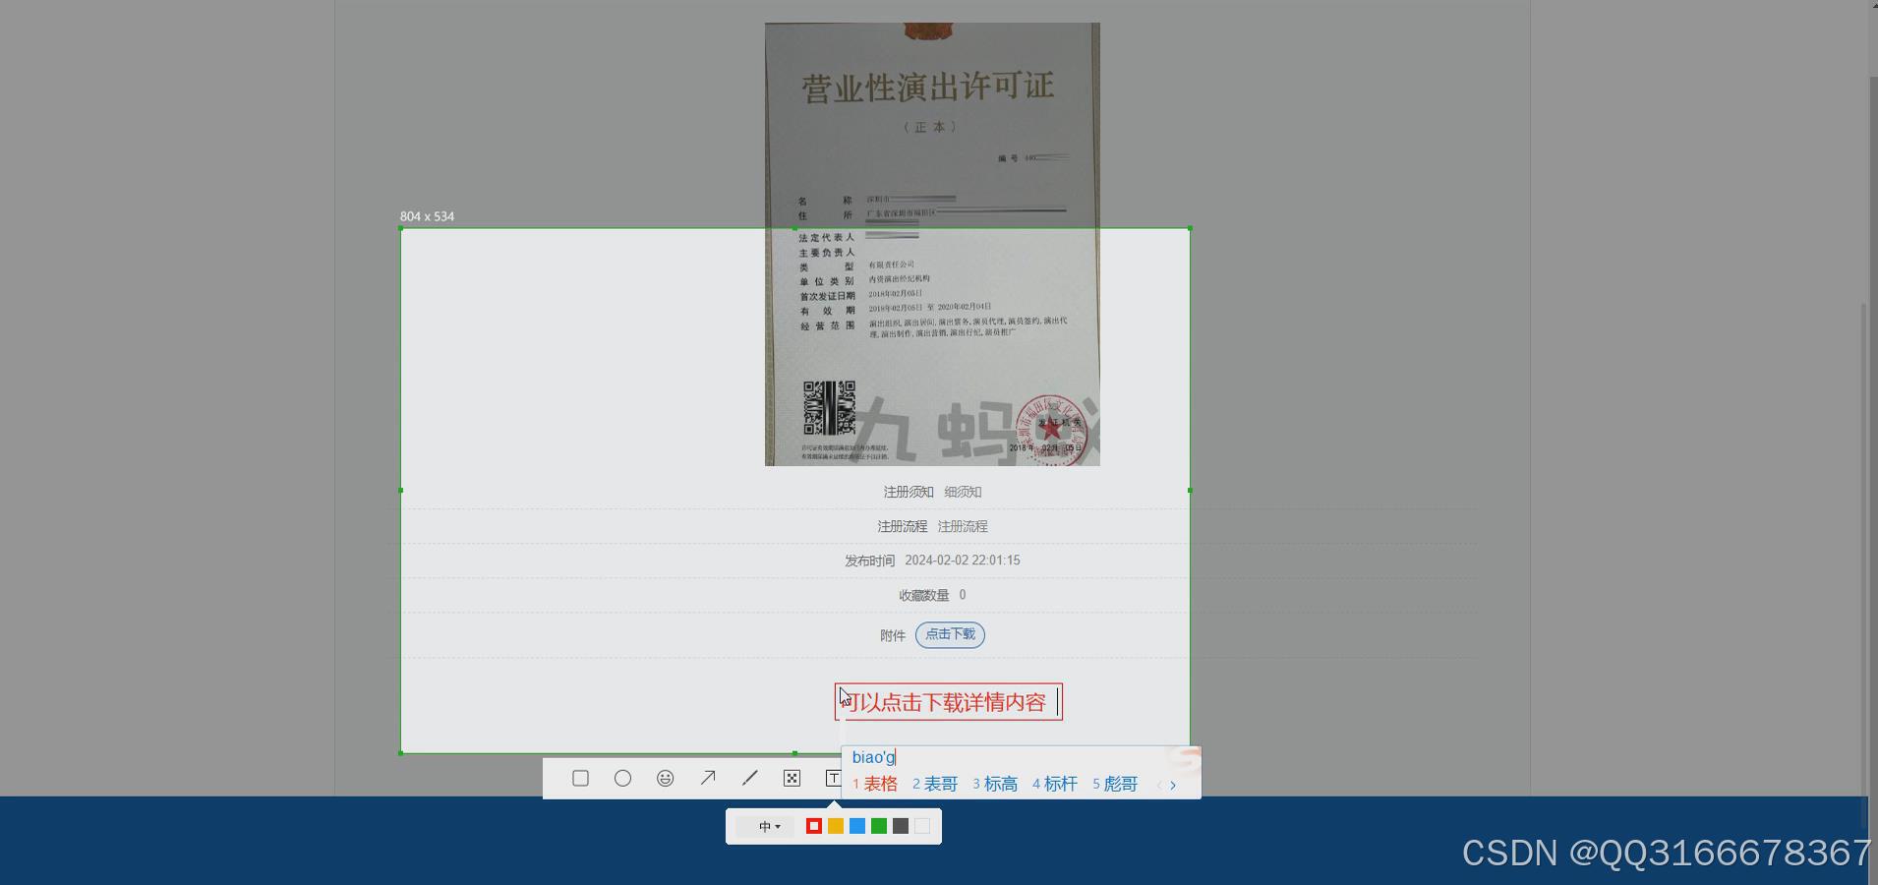Select the Arrow annotation tool
Viewport: 1878px width, 885px height.
pos(707,777)
